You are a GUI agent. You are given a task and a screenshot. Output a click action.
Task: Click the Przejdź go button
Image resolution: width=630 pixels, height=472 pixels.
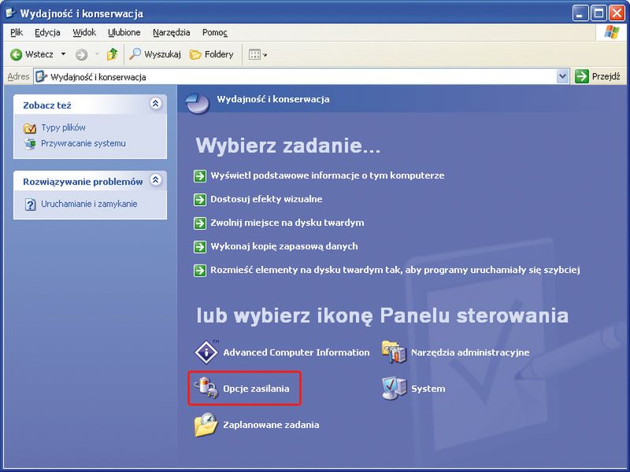point(598,76)
